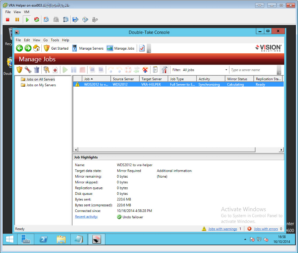Image resolution: width=298 pixels, height=253 pixels.
Task: Click the checklist icon beside Manage Jobs
Action: point(142,49)
